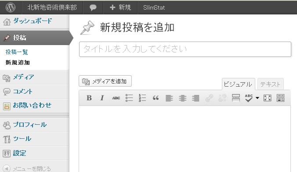Click the WordPress logo in admin bar
The height and width of the screenshot is (172, 297).
click(11, 7)
